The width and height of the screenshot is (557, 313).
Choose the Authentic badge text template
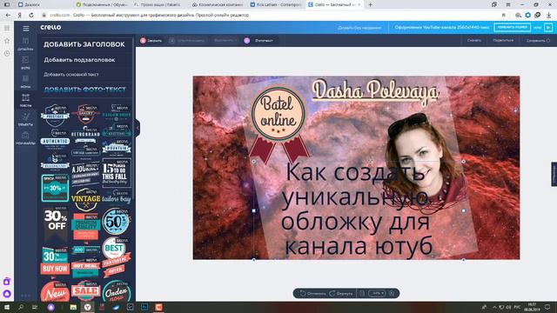pyautogui.click(x=55, y=139)
